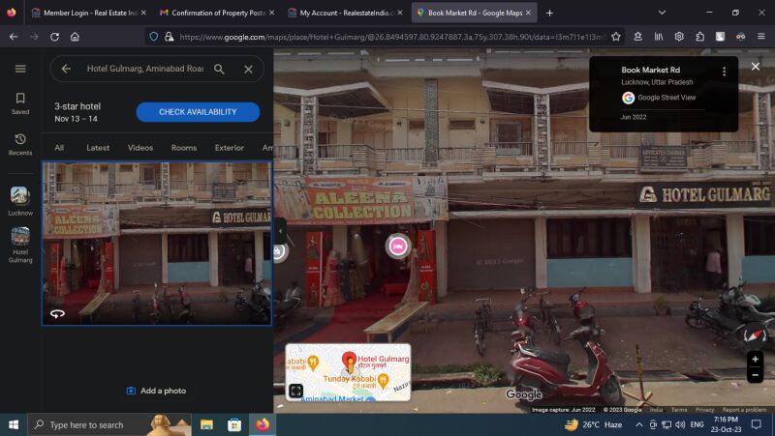
Task: Go back in browser
Action: point(14,37)
